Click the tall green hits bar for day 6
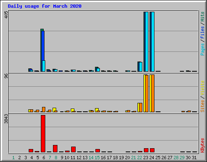 point(41,50)
